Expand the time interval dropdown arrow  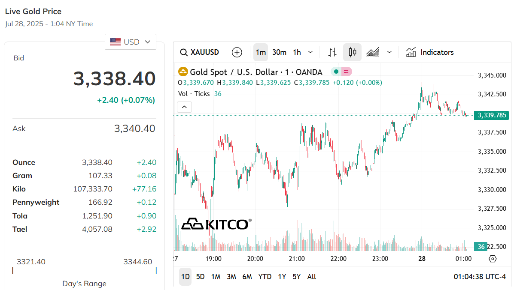pos(310,52)
